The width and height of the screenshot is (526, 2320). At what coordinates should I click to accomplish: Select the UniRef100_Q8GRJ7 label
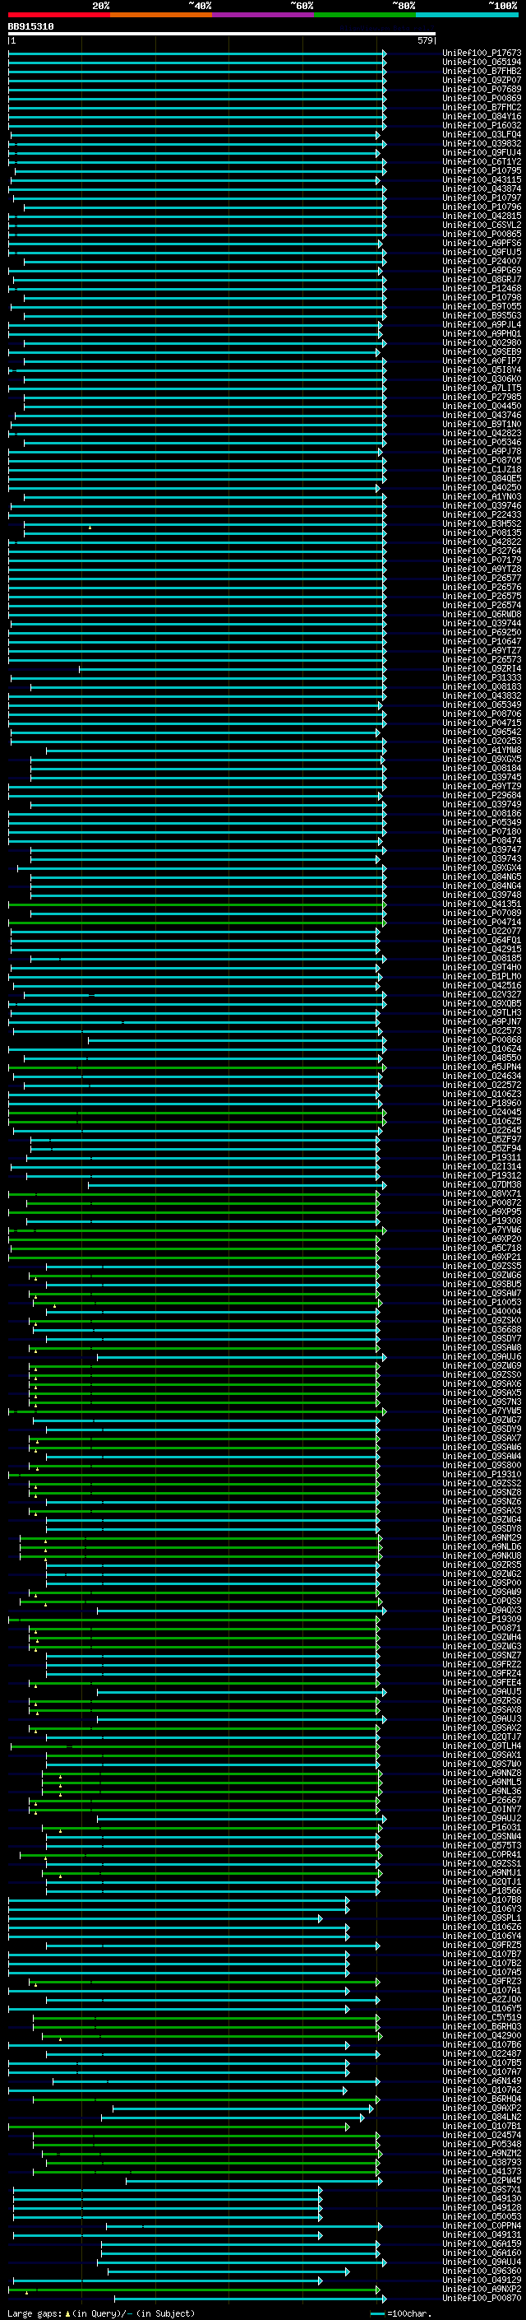(482, 279)
